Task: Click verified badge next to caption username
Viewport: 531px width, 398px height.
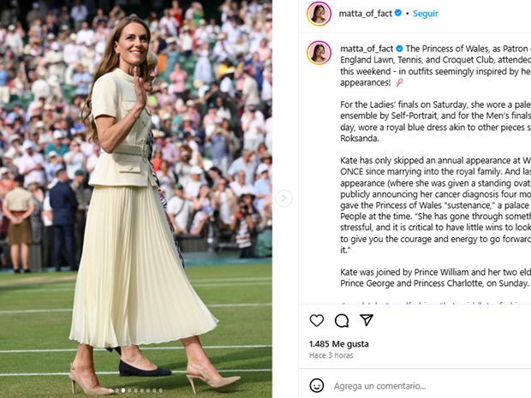Action: click(x=400, y=49)
